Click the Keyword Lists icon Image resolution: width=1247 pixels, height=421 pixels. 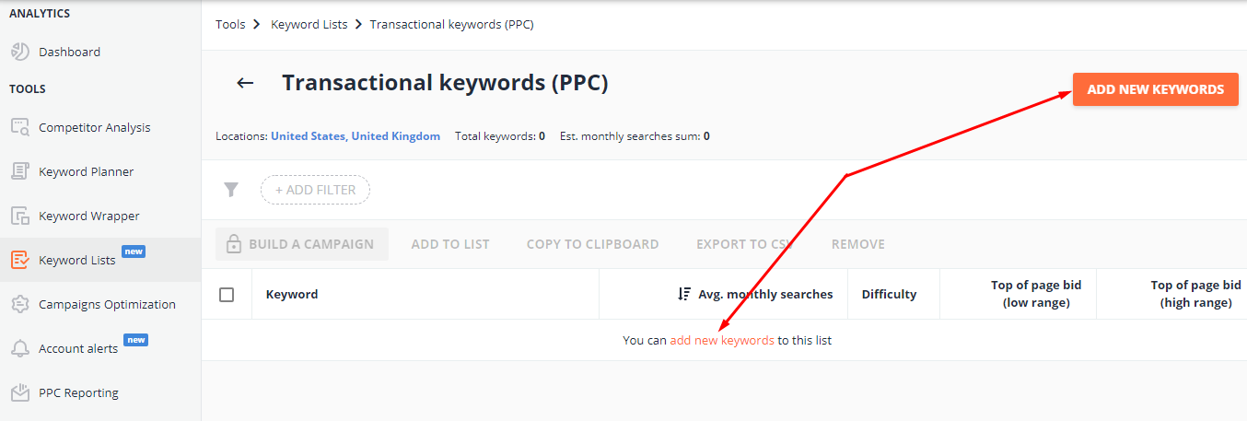(20, 261)
